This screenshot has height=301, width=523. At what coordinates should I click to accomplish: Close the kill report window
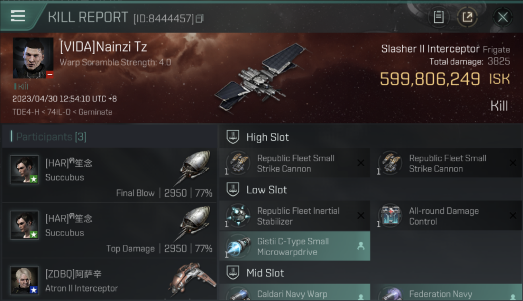coord(502,17)
